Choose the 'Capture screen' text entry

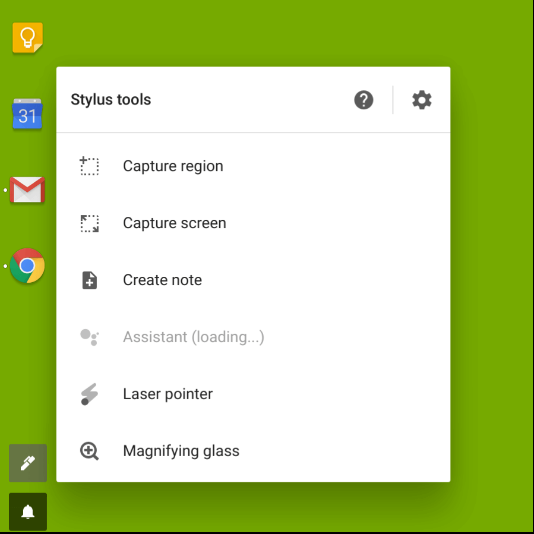174,223
